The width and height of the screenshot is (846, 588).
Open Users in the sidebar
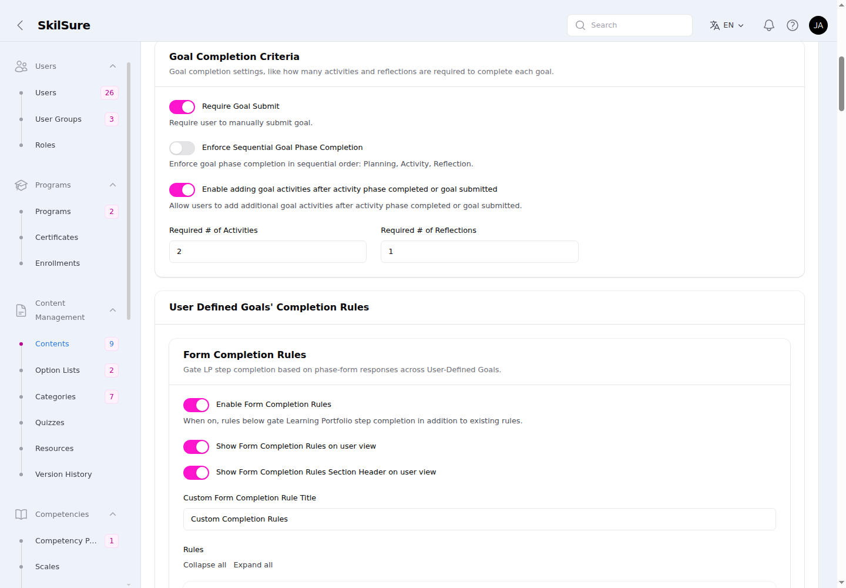[46, 93]
